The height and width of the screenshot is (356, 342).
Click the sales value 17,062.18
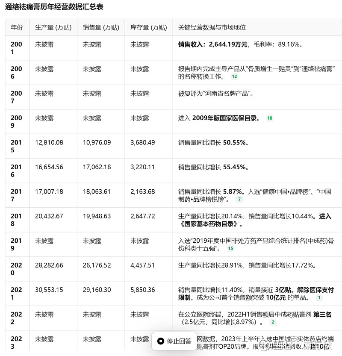coord(97,167)
